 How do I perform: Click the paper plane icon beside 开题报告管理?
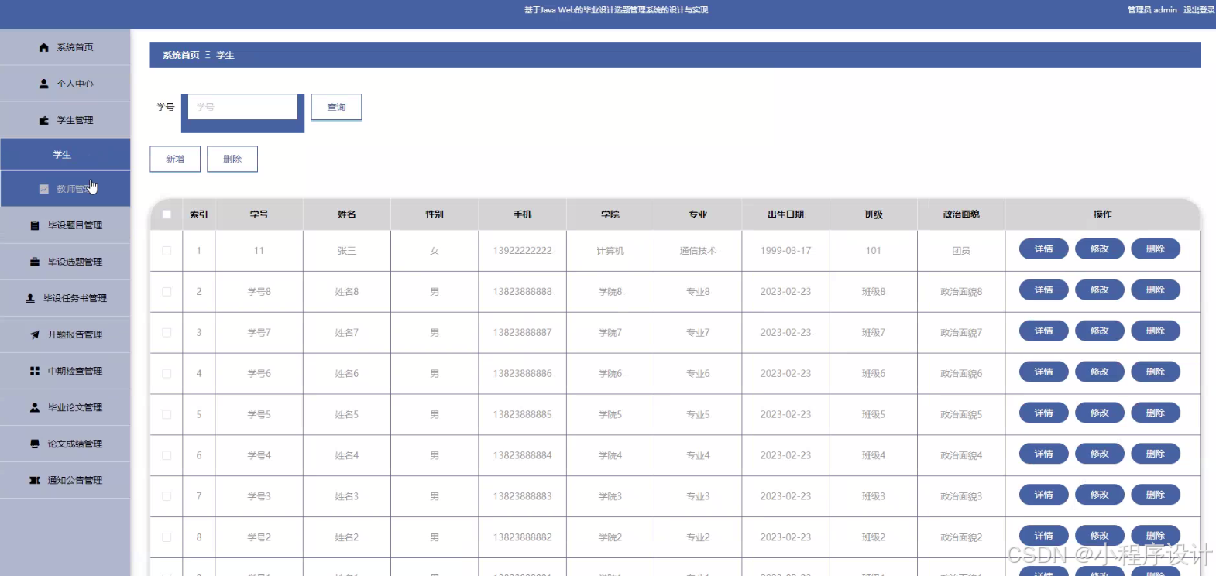(35, 334)
